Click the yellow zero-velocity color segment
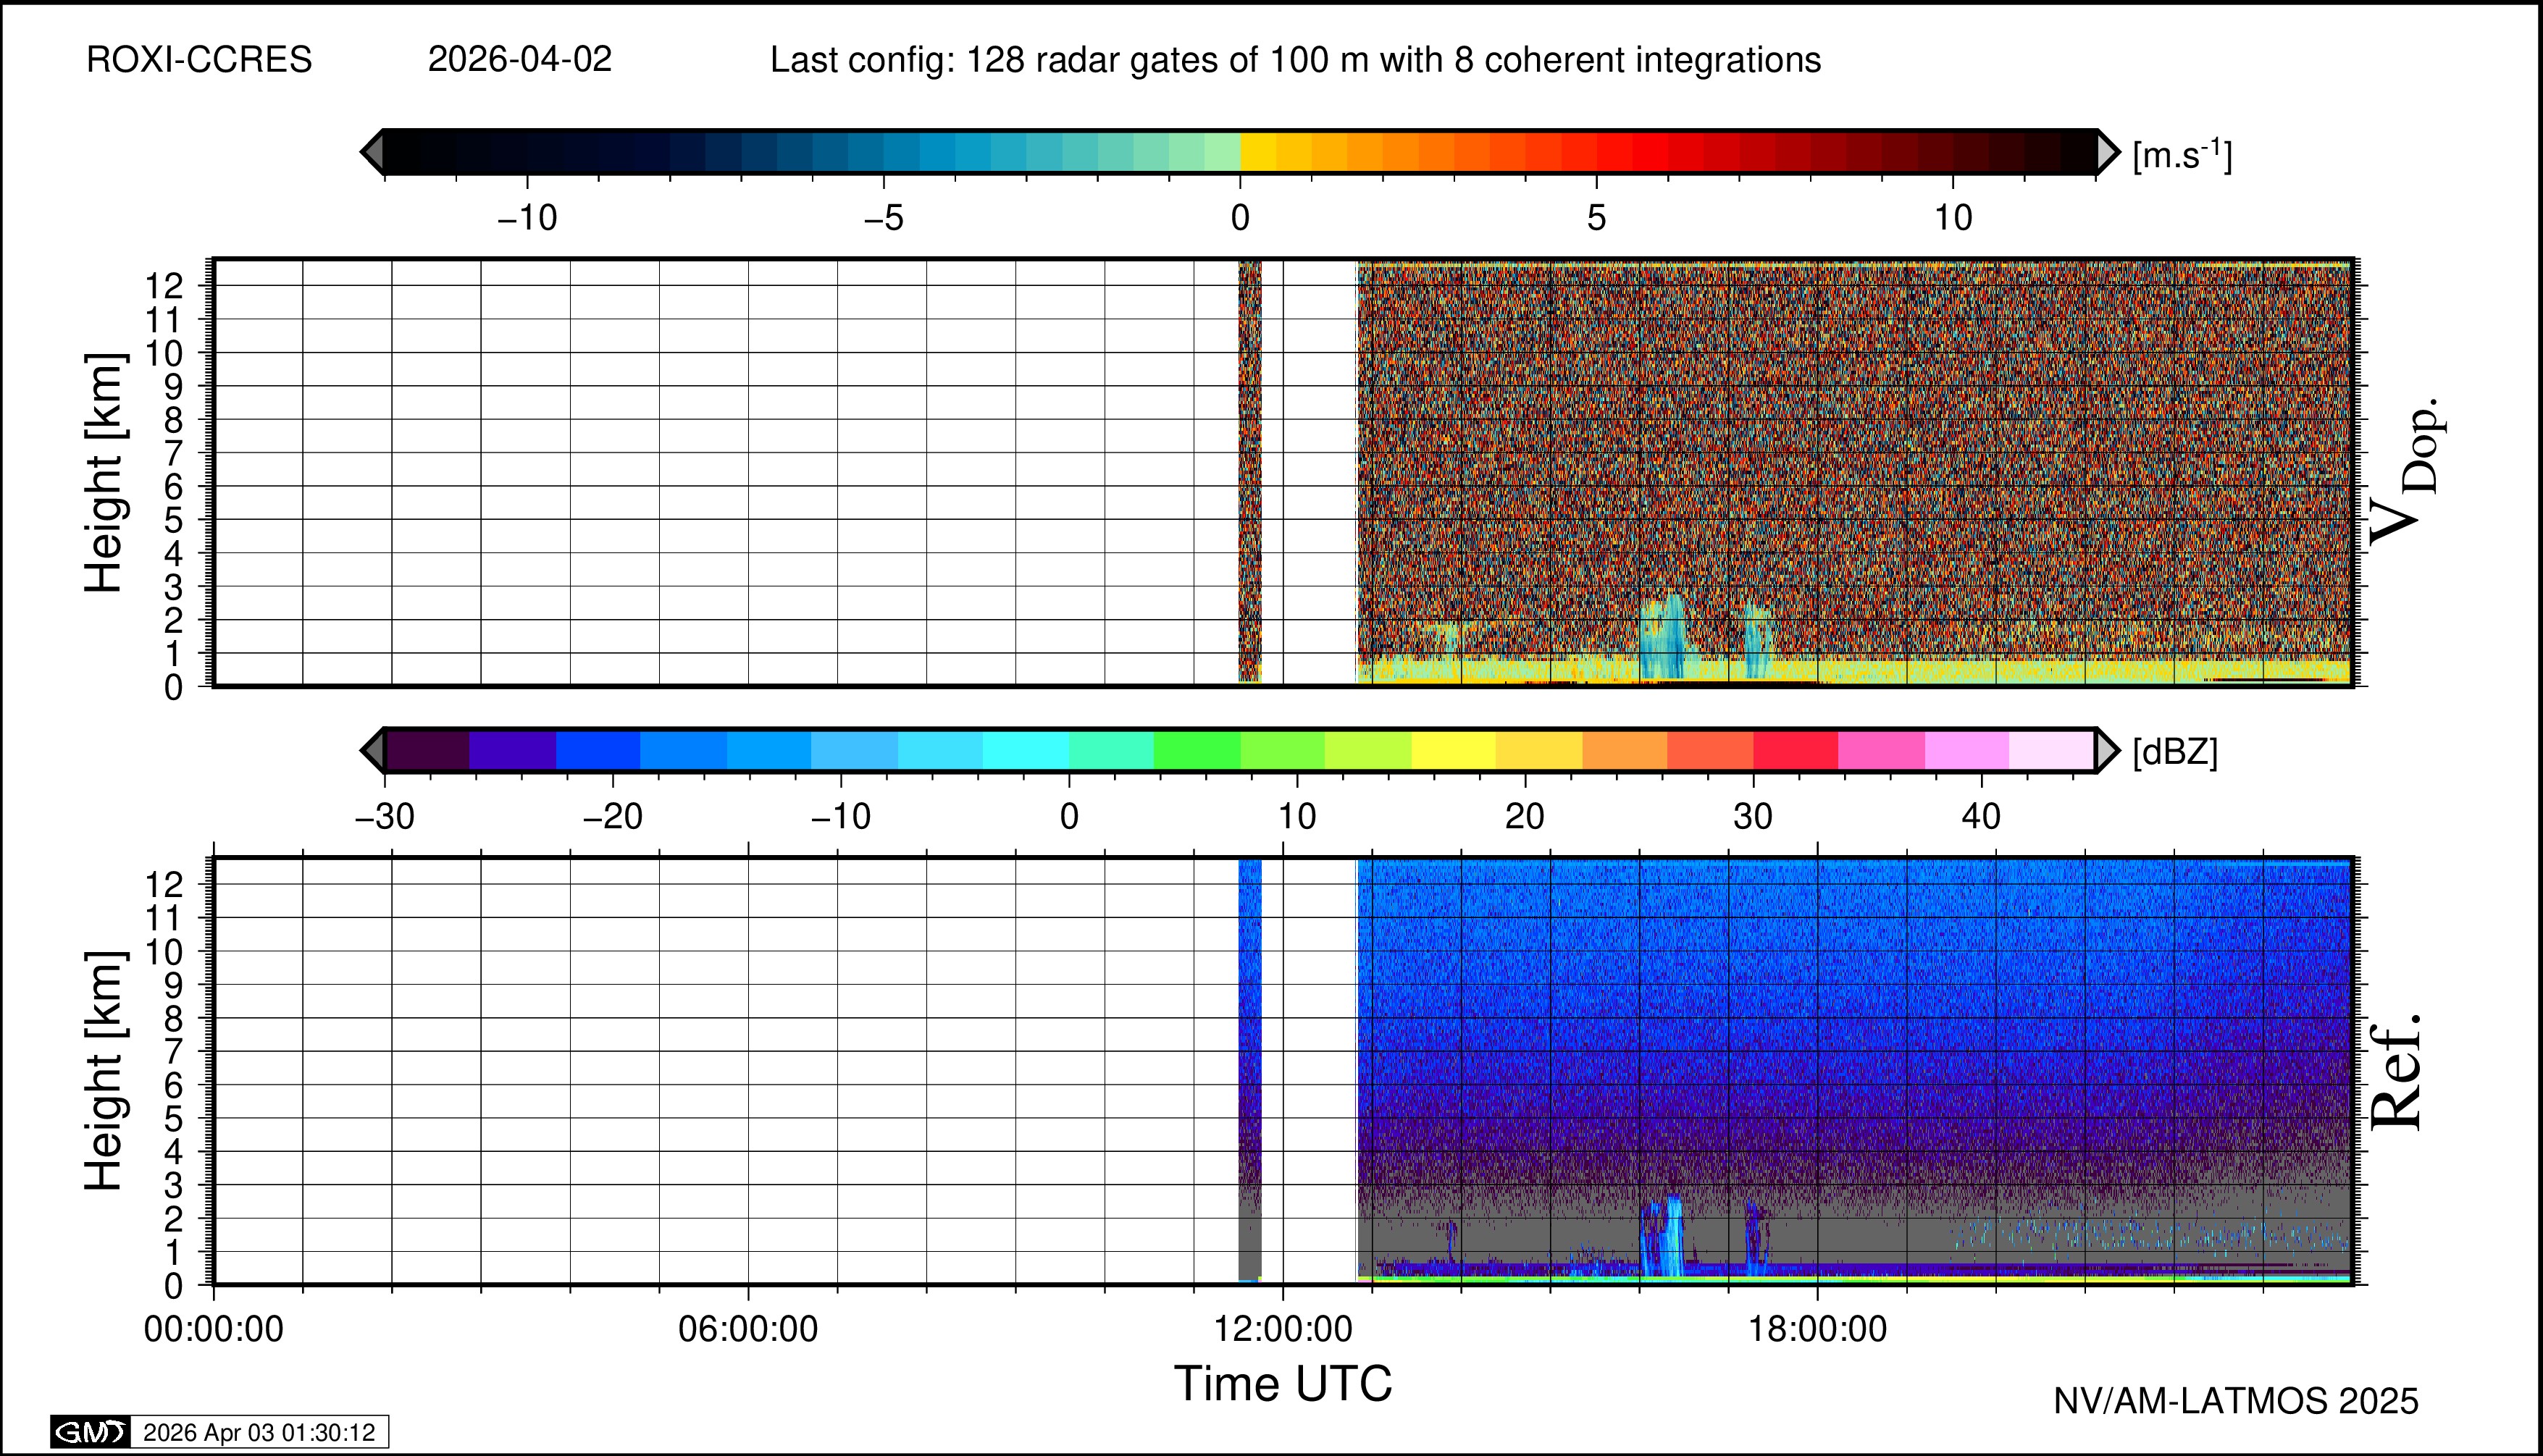 tap(1259, 152)
